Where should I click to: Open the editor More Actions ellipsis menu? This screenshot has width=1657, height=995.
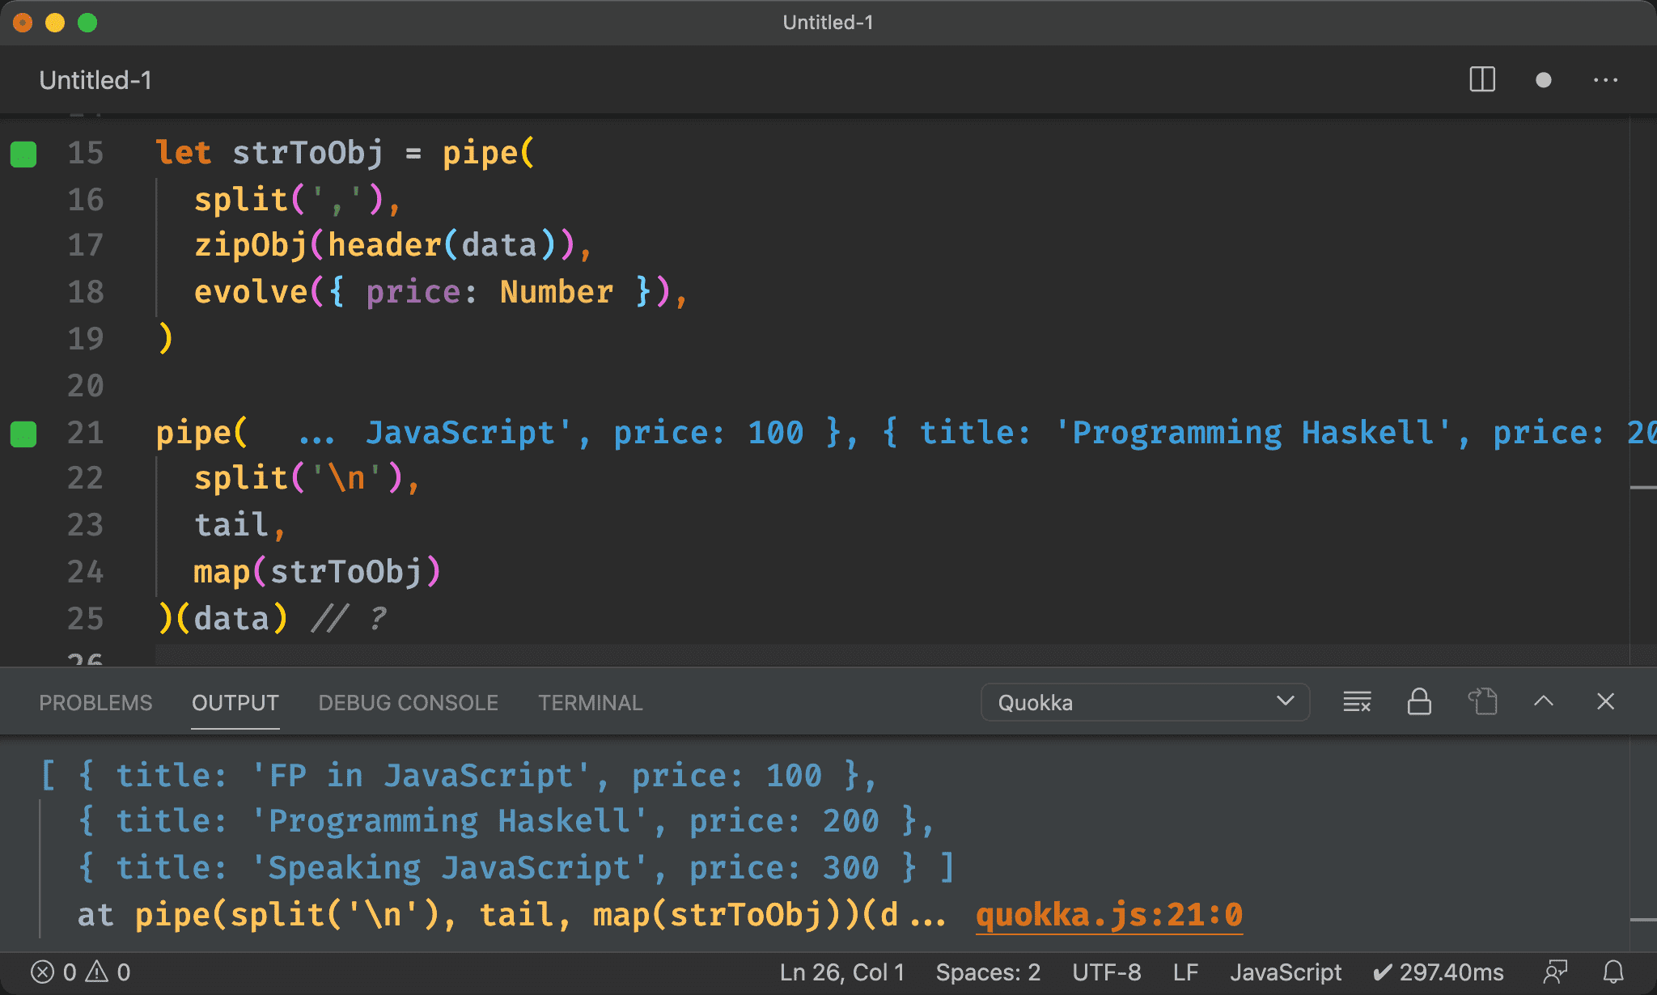(1605, 80)
